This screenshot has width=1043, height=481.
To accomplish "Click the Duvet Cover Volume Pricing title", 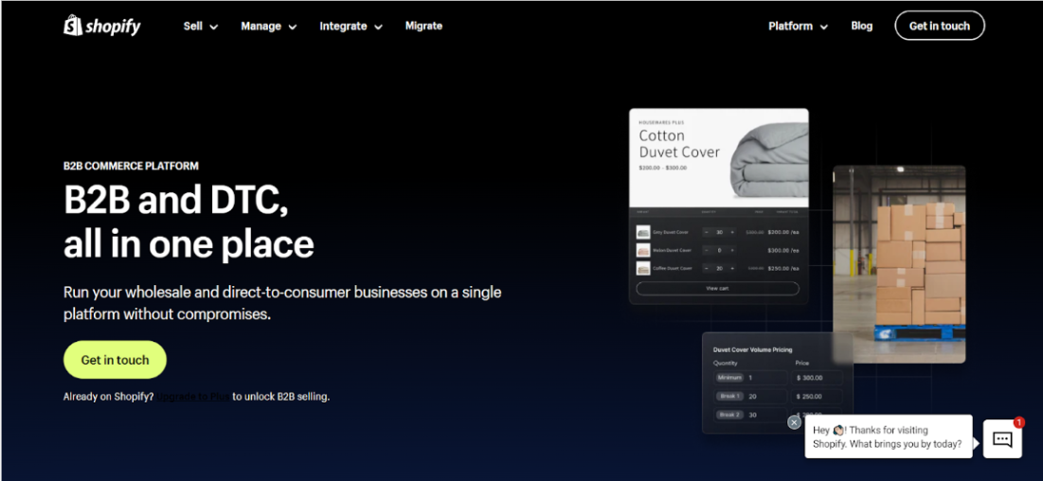I will coord(752,350).
